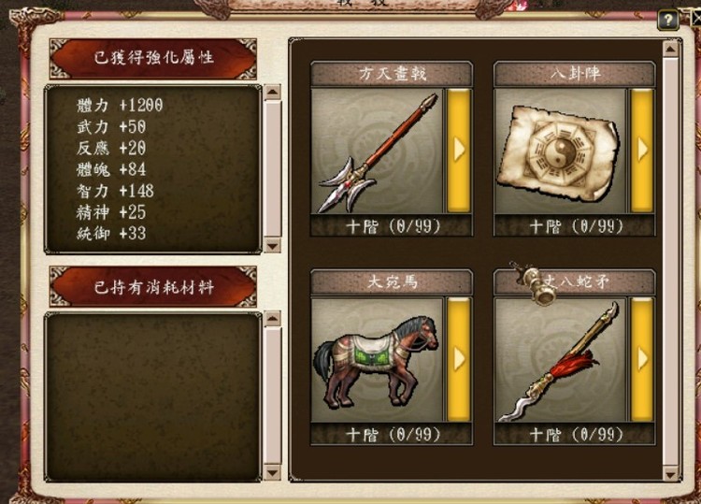Click the 方天畫戟 halberd weapon image

tap(377, 151)
